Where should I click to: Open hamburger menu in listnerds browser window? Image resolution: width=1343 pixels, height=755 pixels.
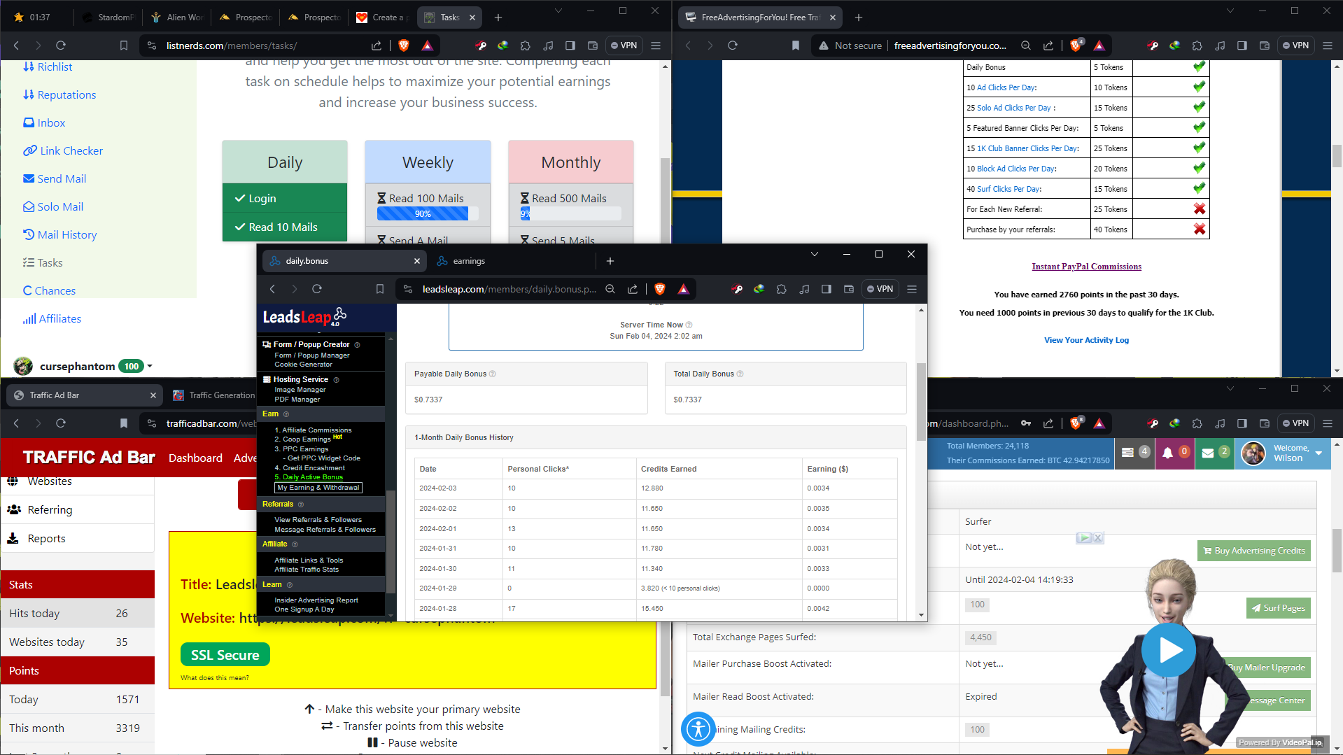point(656,45)
